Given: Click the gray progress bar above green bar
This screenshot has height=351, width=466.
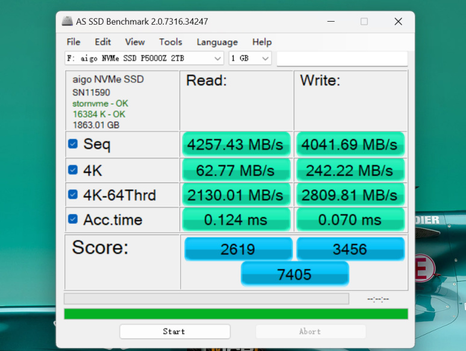Looking at the screenshot, I should (x=207, y=299).
